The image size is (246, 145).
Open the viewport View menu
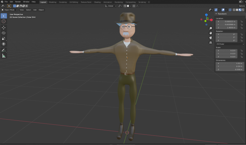(22, 10)
